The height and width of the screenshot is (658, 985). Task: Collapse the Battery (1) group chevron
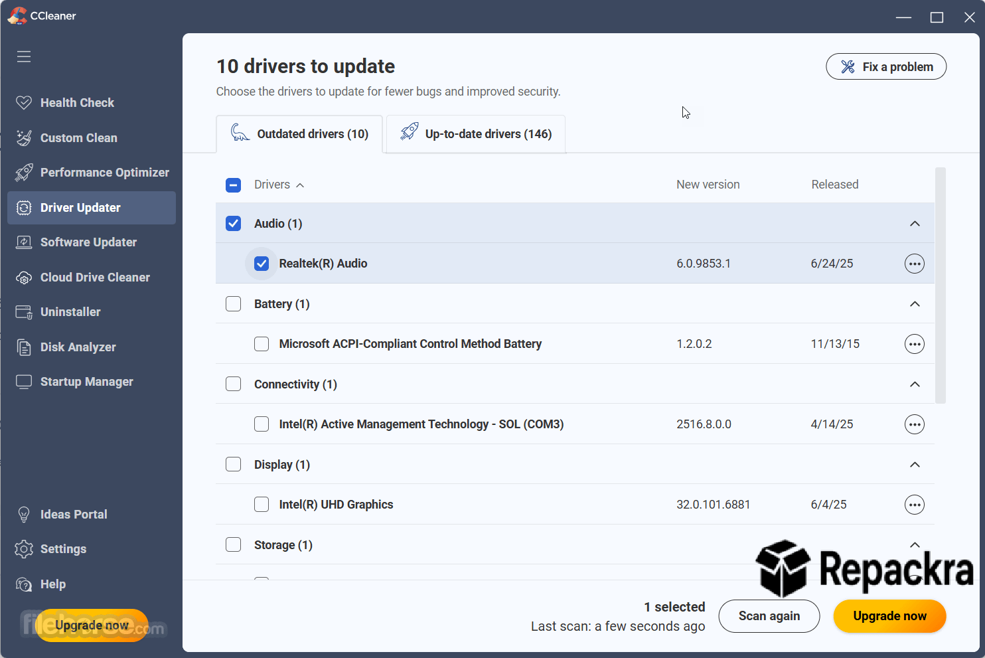click(x=915, y=304)
